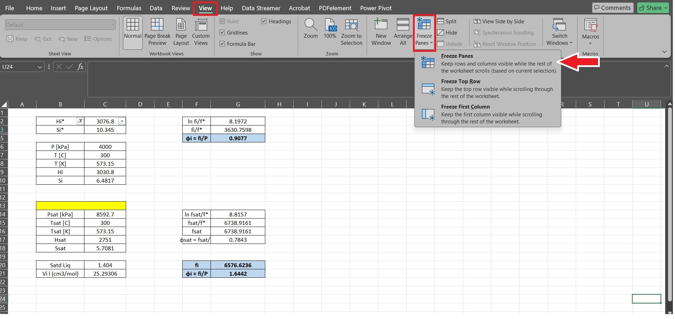This screenshot has height=319, width=675.
Task: Collapse the ribbon chevron
Action: click(664, 52)
